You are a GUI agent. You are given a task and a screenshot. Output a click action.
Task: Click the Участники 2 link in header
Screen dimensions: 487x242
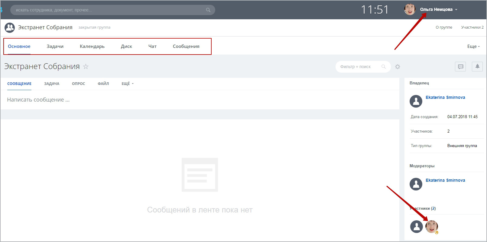[472, 27]
